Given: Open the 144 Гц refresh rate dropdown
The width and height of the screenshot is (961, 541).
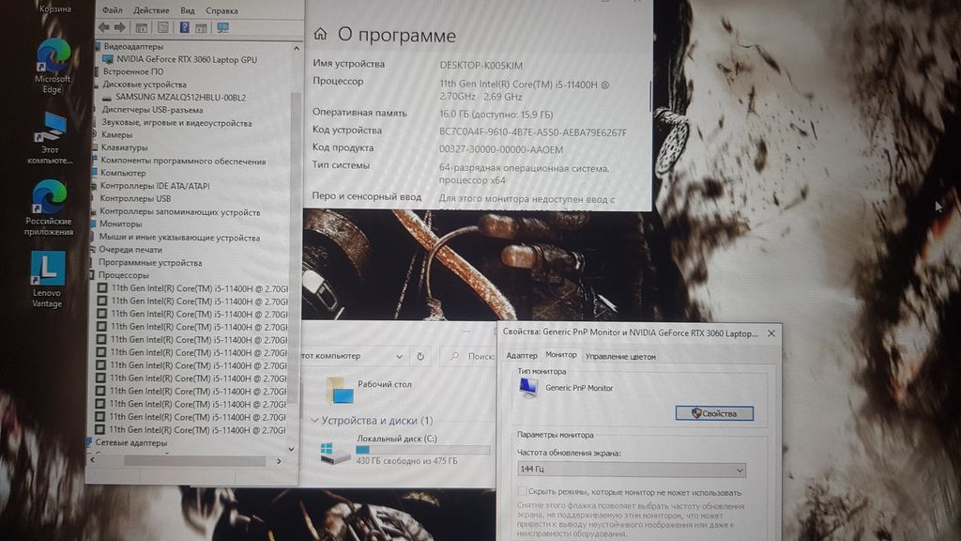Looking at the screenshot, I should (x=632, y=470).
